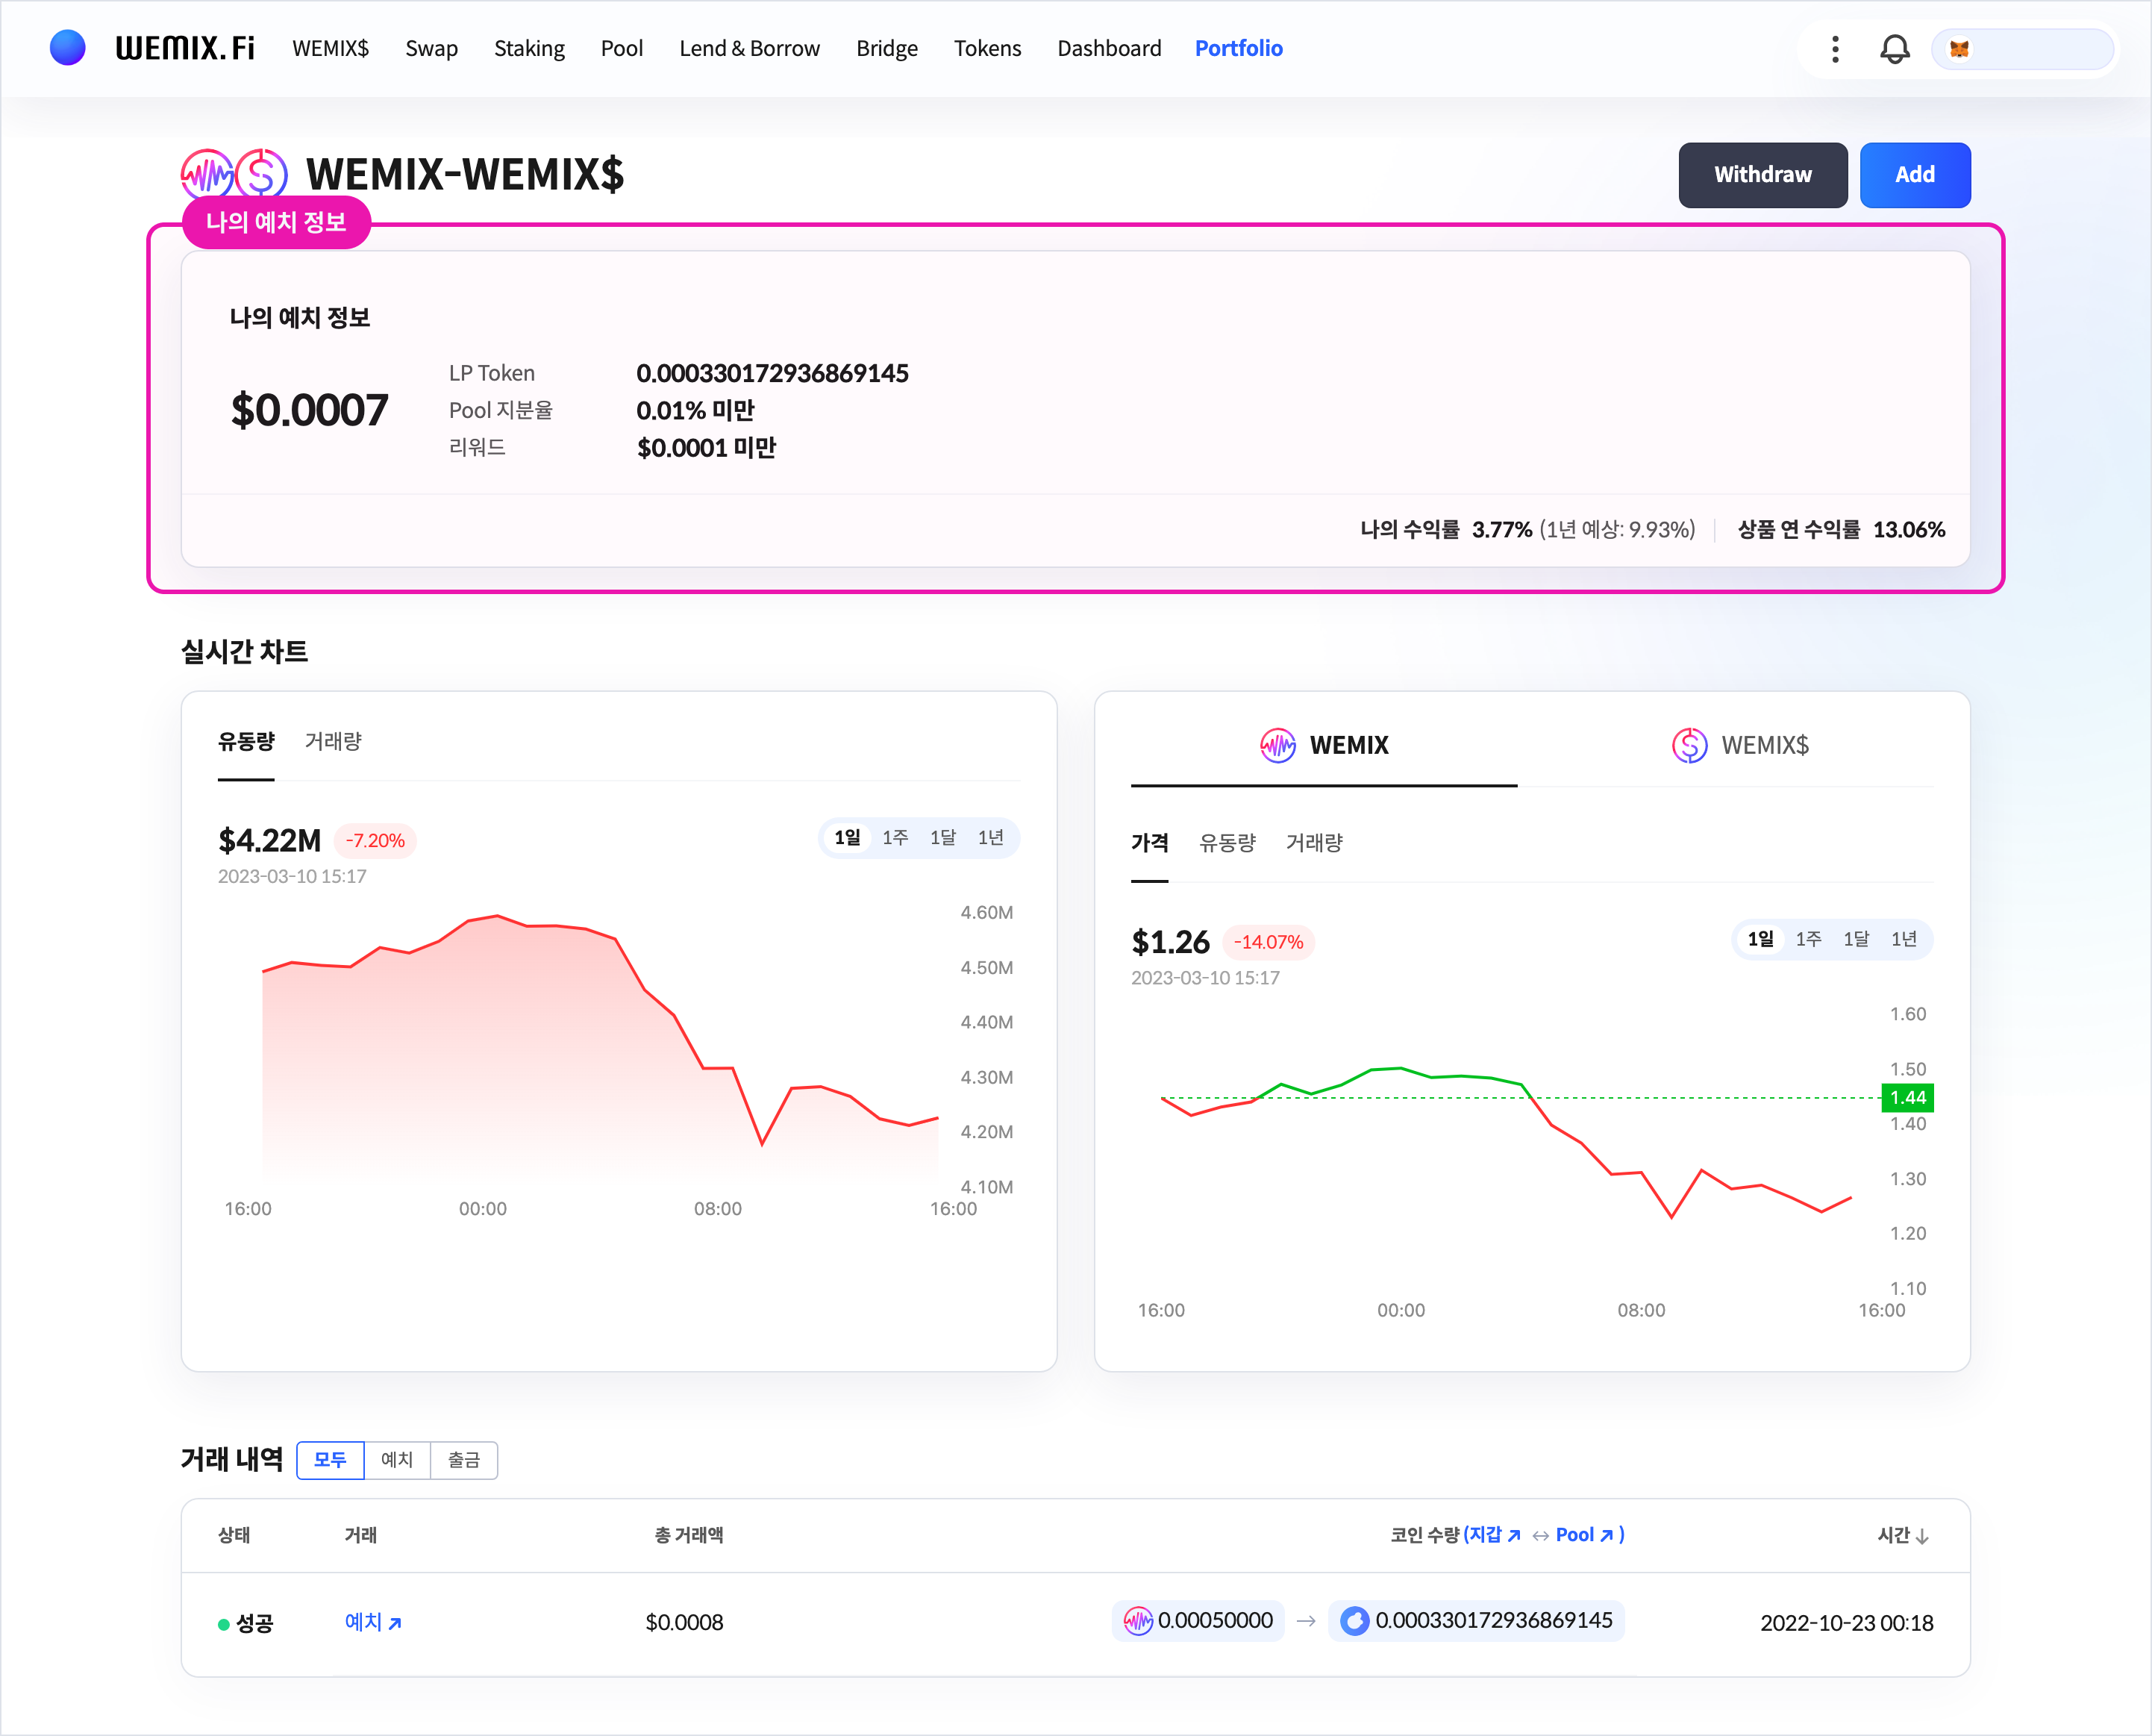Sort transactions by the 시간 column arrow
The width and height of the screenshot is (2152, 1736).
(x=1922, y=1537)
